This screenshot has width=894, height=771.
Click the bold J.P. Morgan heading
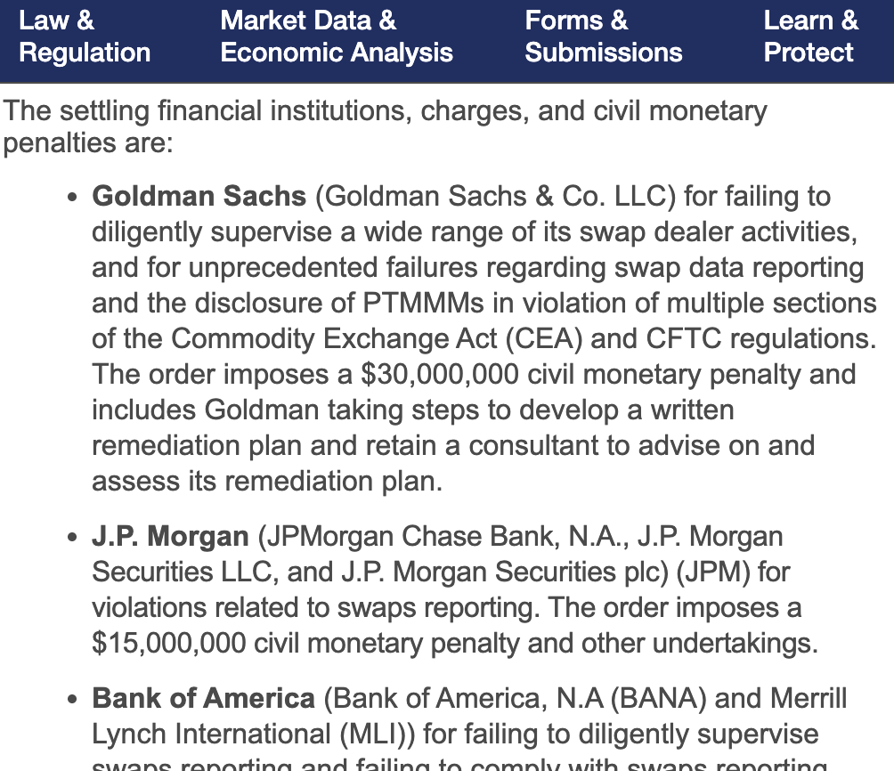click(170, 537)
